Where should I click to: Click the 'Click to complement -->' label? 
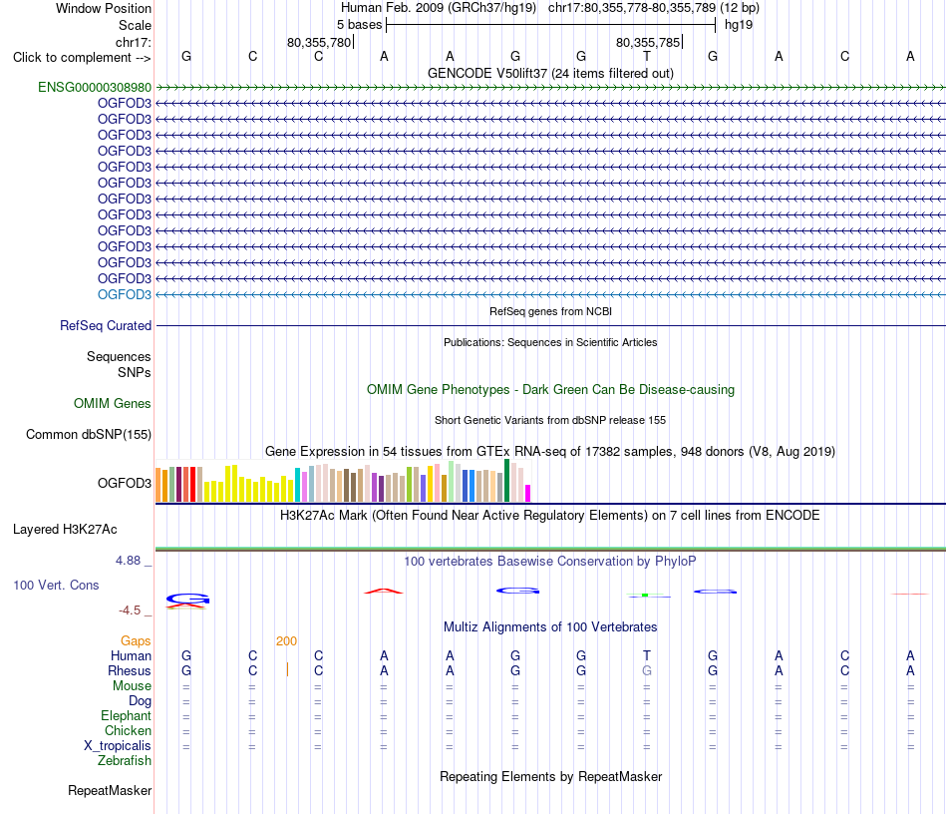pos(82,58)
